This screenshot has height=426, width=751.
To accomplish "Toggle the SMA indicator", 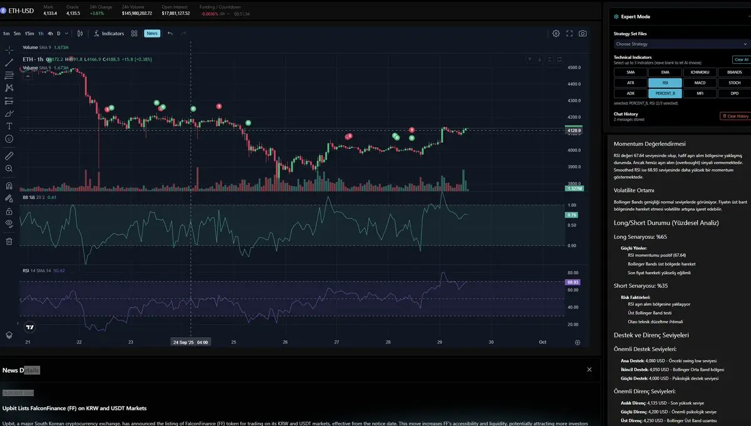I will [x=630, y=72].
